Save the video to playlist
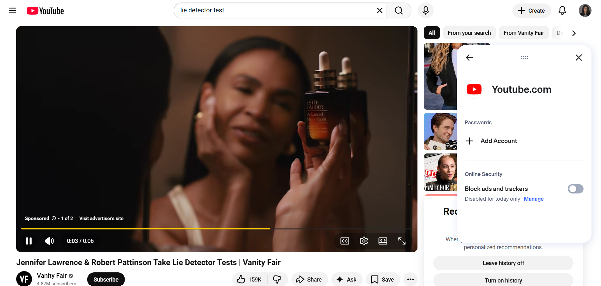The width and height of the screenshot is (601, 286). [x=383, y=279]
